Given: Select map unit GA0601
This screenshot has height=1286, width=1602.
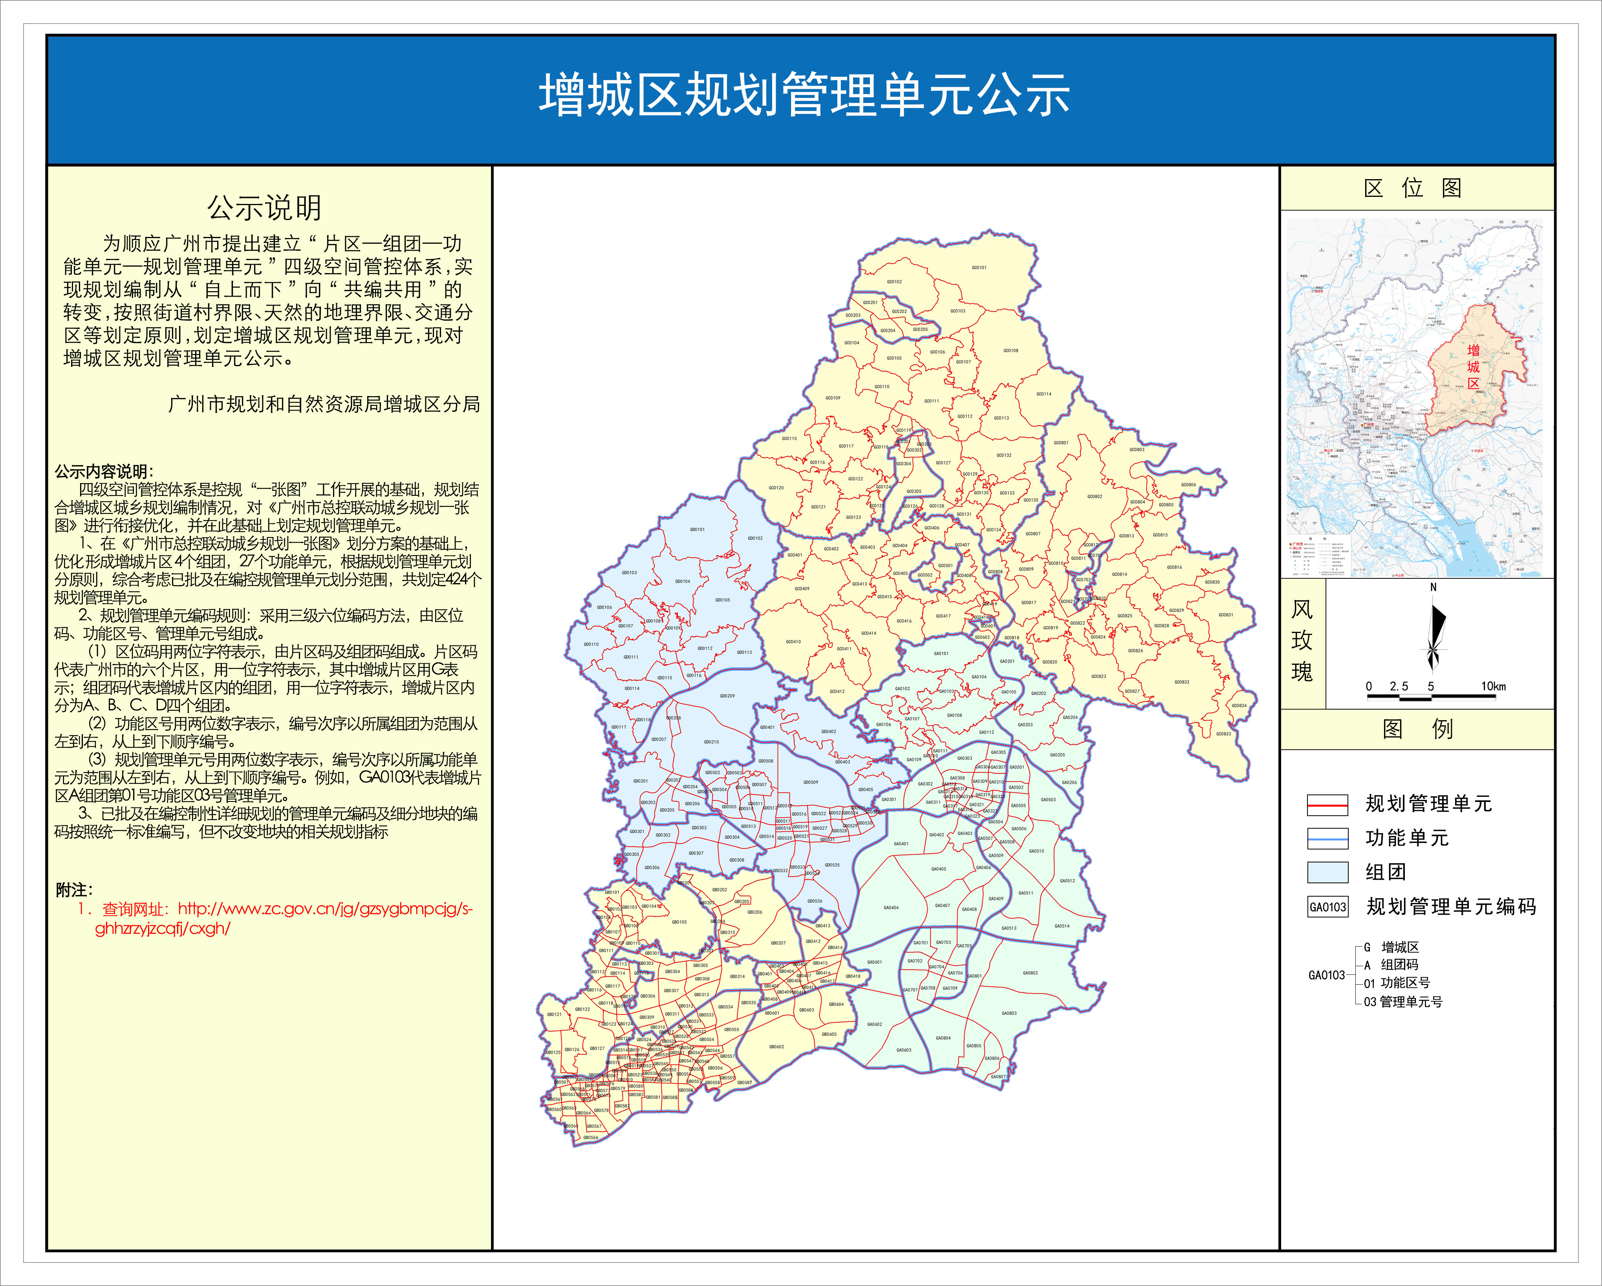Looking at the screenshot, I should pos(874,962).
